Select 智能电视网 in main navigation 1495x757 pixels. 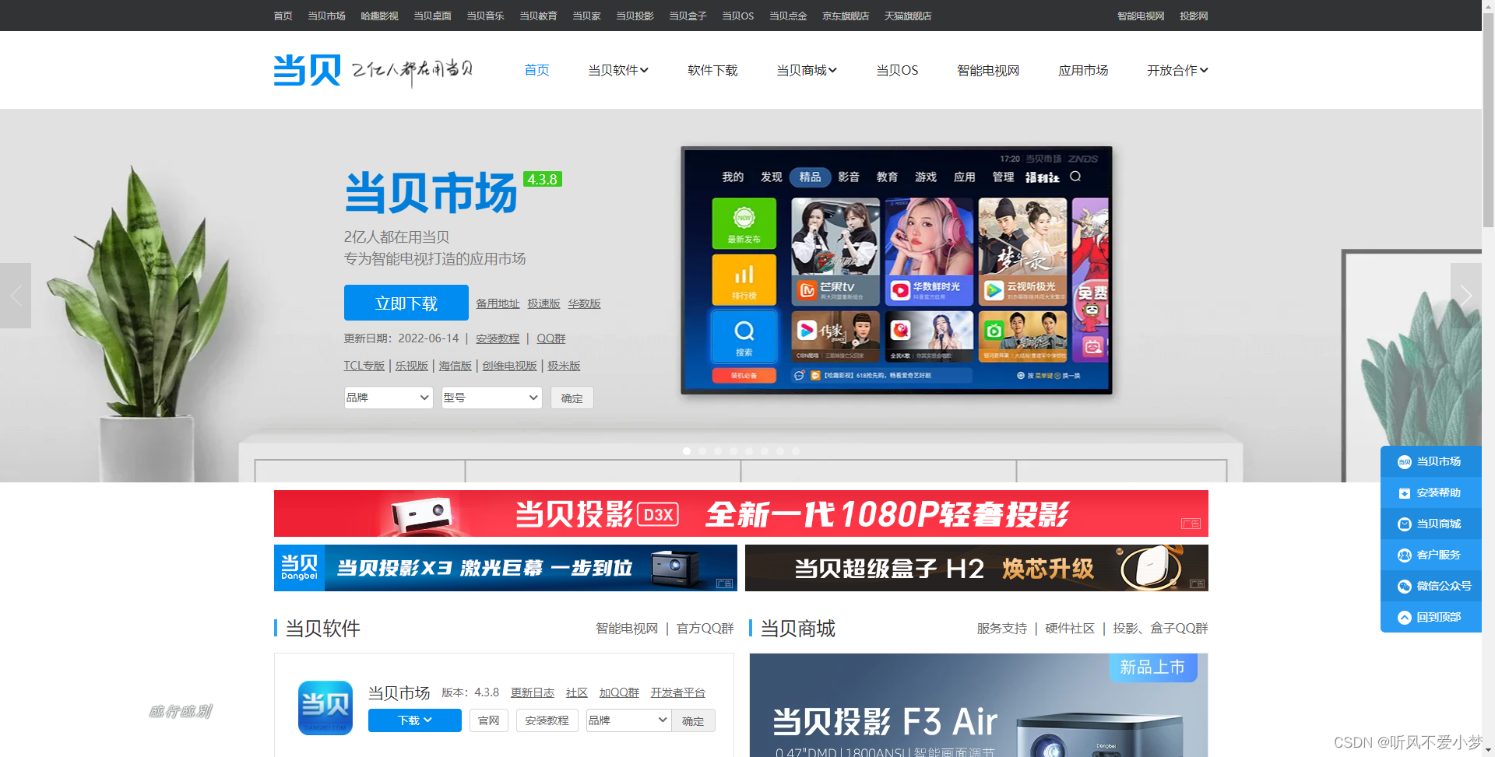point(988,70)
